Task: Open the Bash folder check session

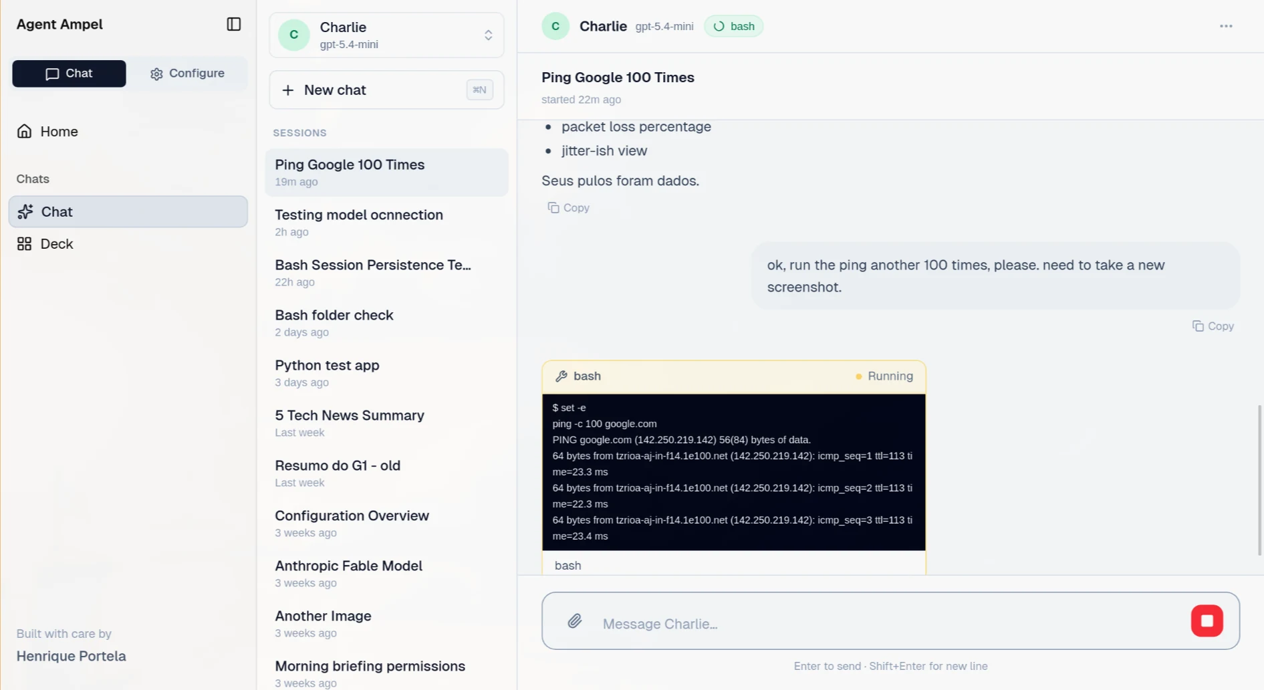Action: pyautogui.click(x=386, y=323)
